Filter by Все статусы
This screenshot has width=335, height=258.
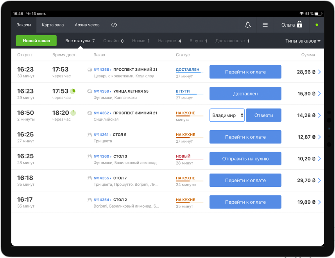[80, 41]
